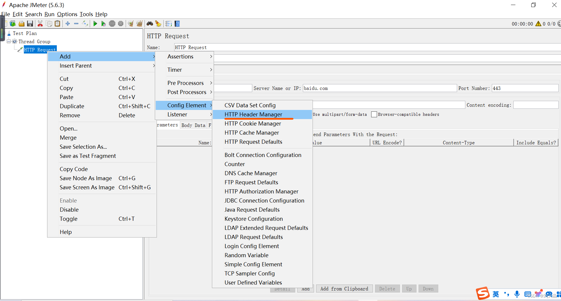
Task: Click the URL Encode? column header
Action: pos(387,143)
